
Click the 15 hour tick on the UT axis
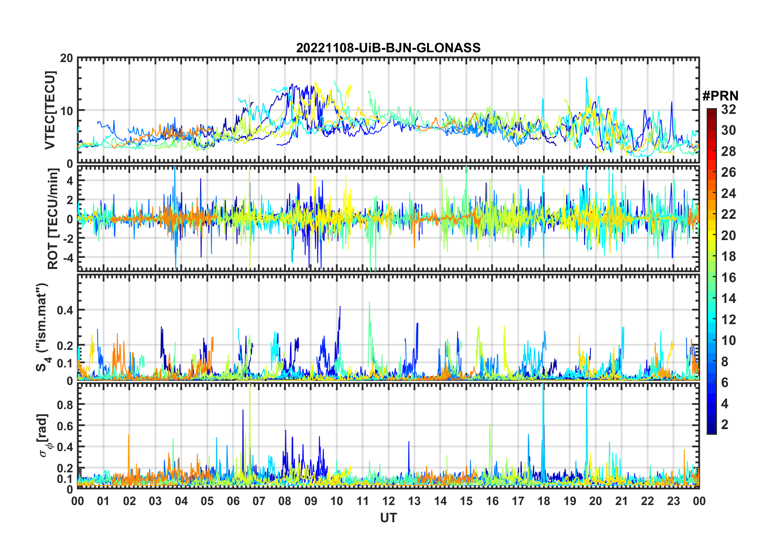coord(466,501)
